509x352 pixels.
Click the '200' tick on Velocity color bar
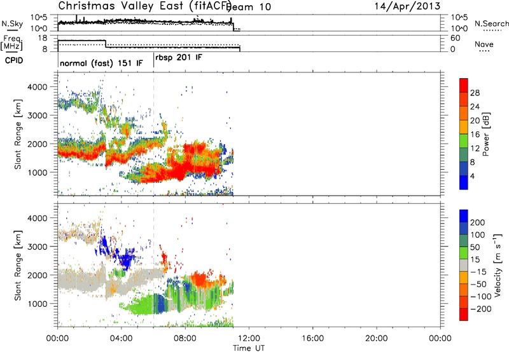coord(478,222)
